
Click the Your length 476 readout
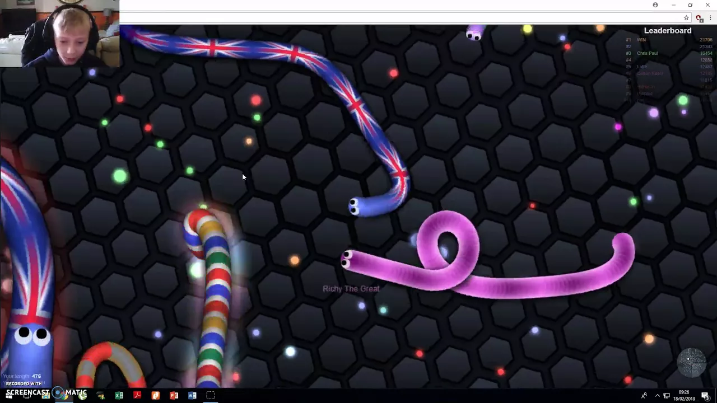pos(21,376)
